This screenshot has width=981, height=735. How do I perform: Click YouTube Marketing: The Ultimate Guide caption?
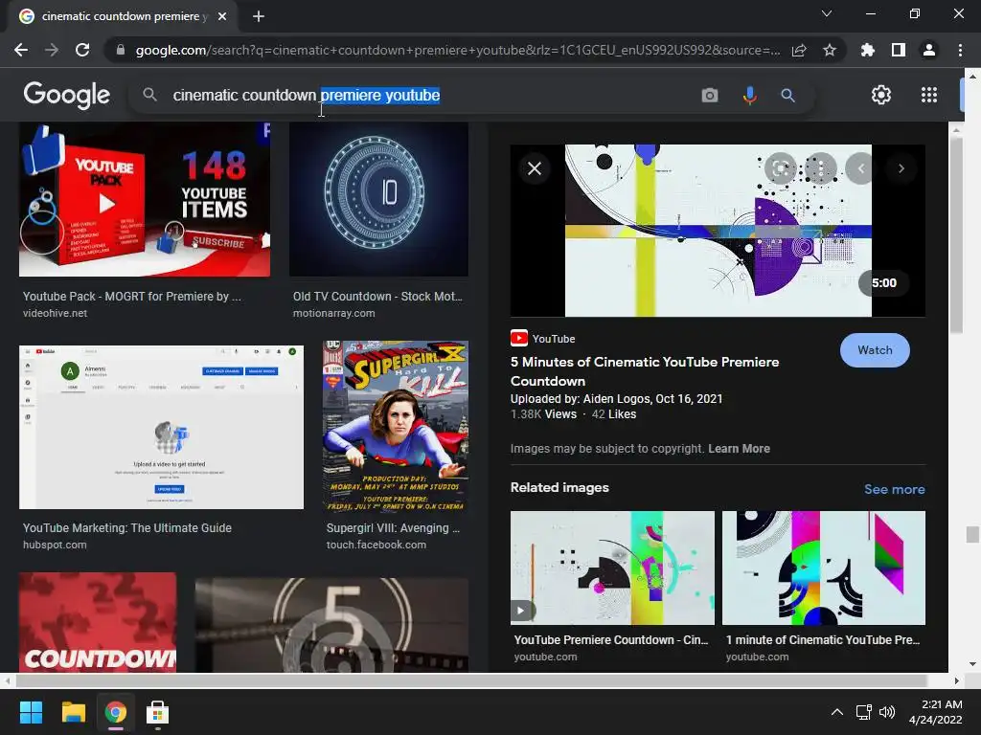[127, 528]
